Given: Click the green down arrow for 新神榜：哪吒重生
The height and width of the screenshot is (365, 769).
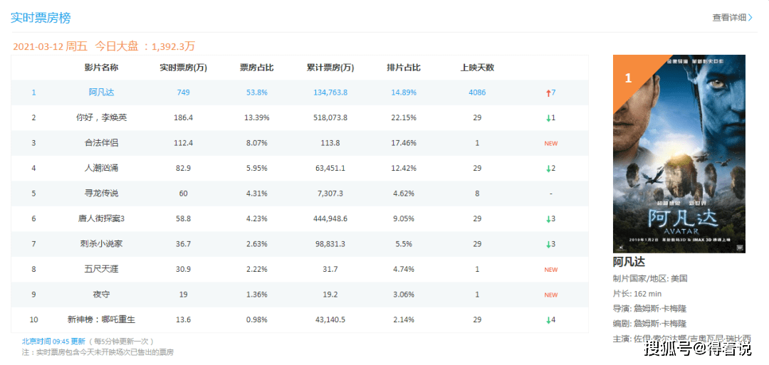Looking at the screenshot, I should click(x=548, y=320).
